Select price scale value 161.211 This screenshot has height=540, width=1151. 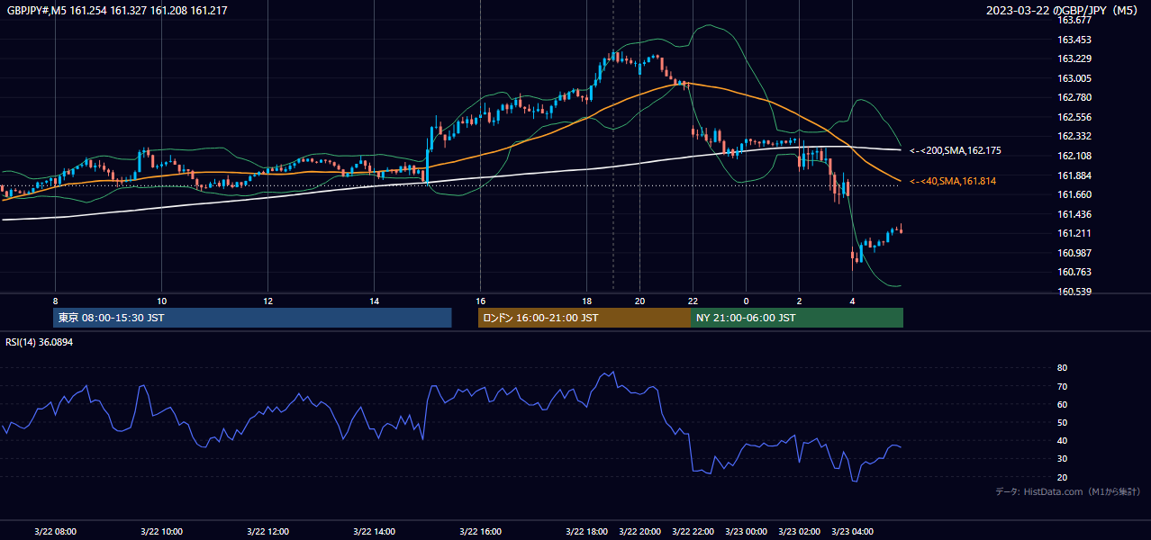(1074, 233)
